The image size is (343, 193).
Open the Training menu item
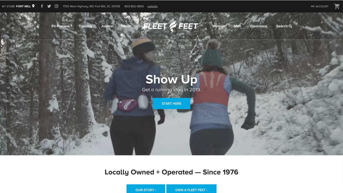85,26
